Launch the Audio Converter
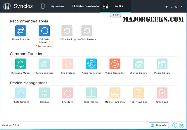Screen dimensions: 187x130 (x=91, y=64)
